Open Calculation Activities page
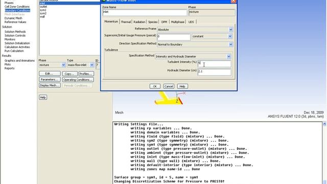Screen dimensions: 327x184 [x=17, y=47]
